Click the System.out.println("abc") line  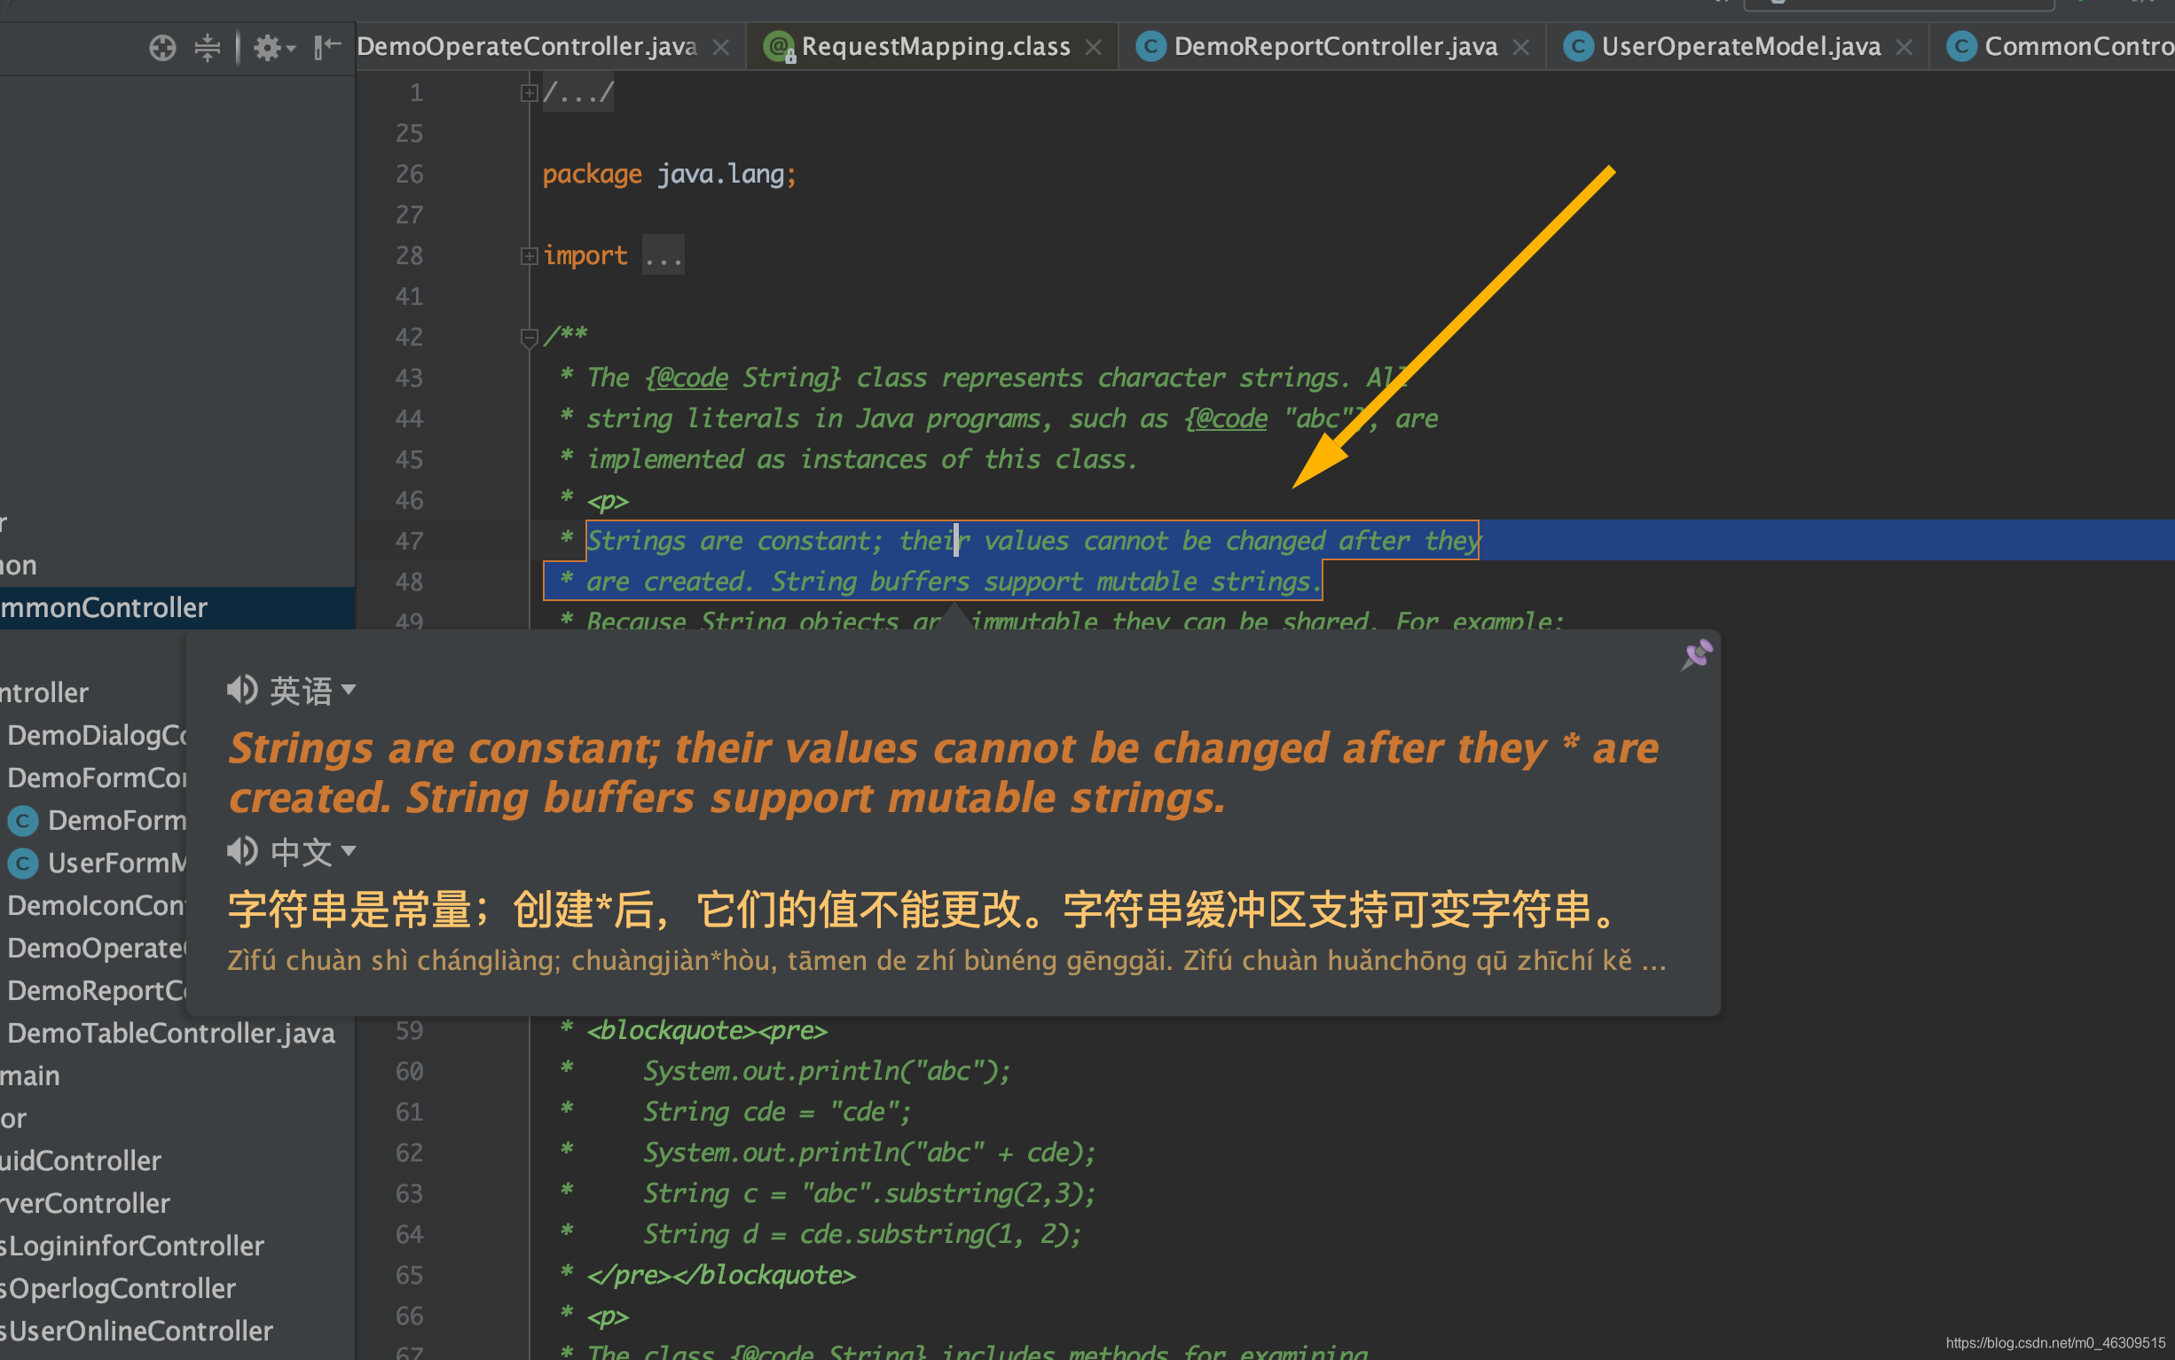tap(826, 1070)
